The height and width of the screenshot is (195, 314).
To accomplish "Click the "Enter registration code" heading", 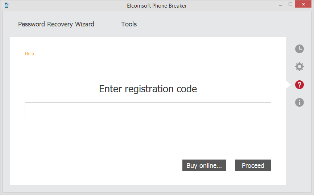I will [x=148, y=89].
